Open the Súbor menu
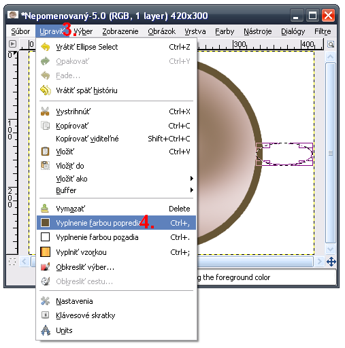This screenshot has width=345, height=348. (x=20, y=31)
